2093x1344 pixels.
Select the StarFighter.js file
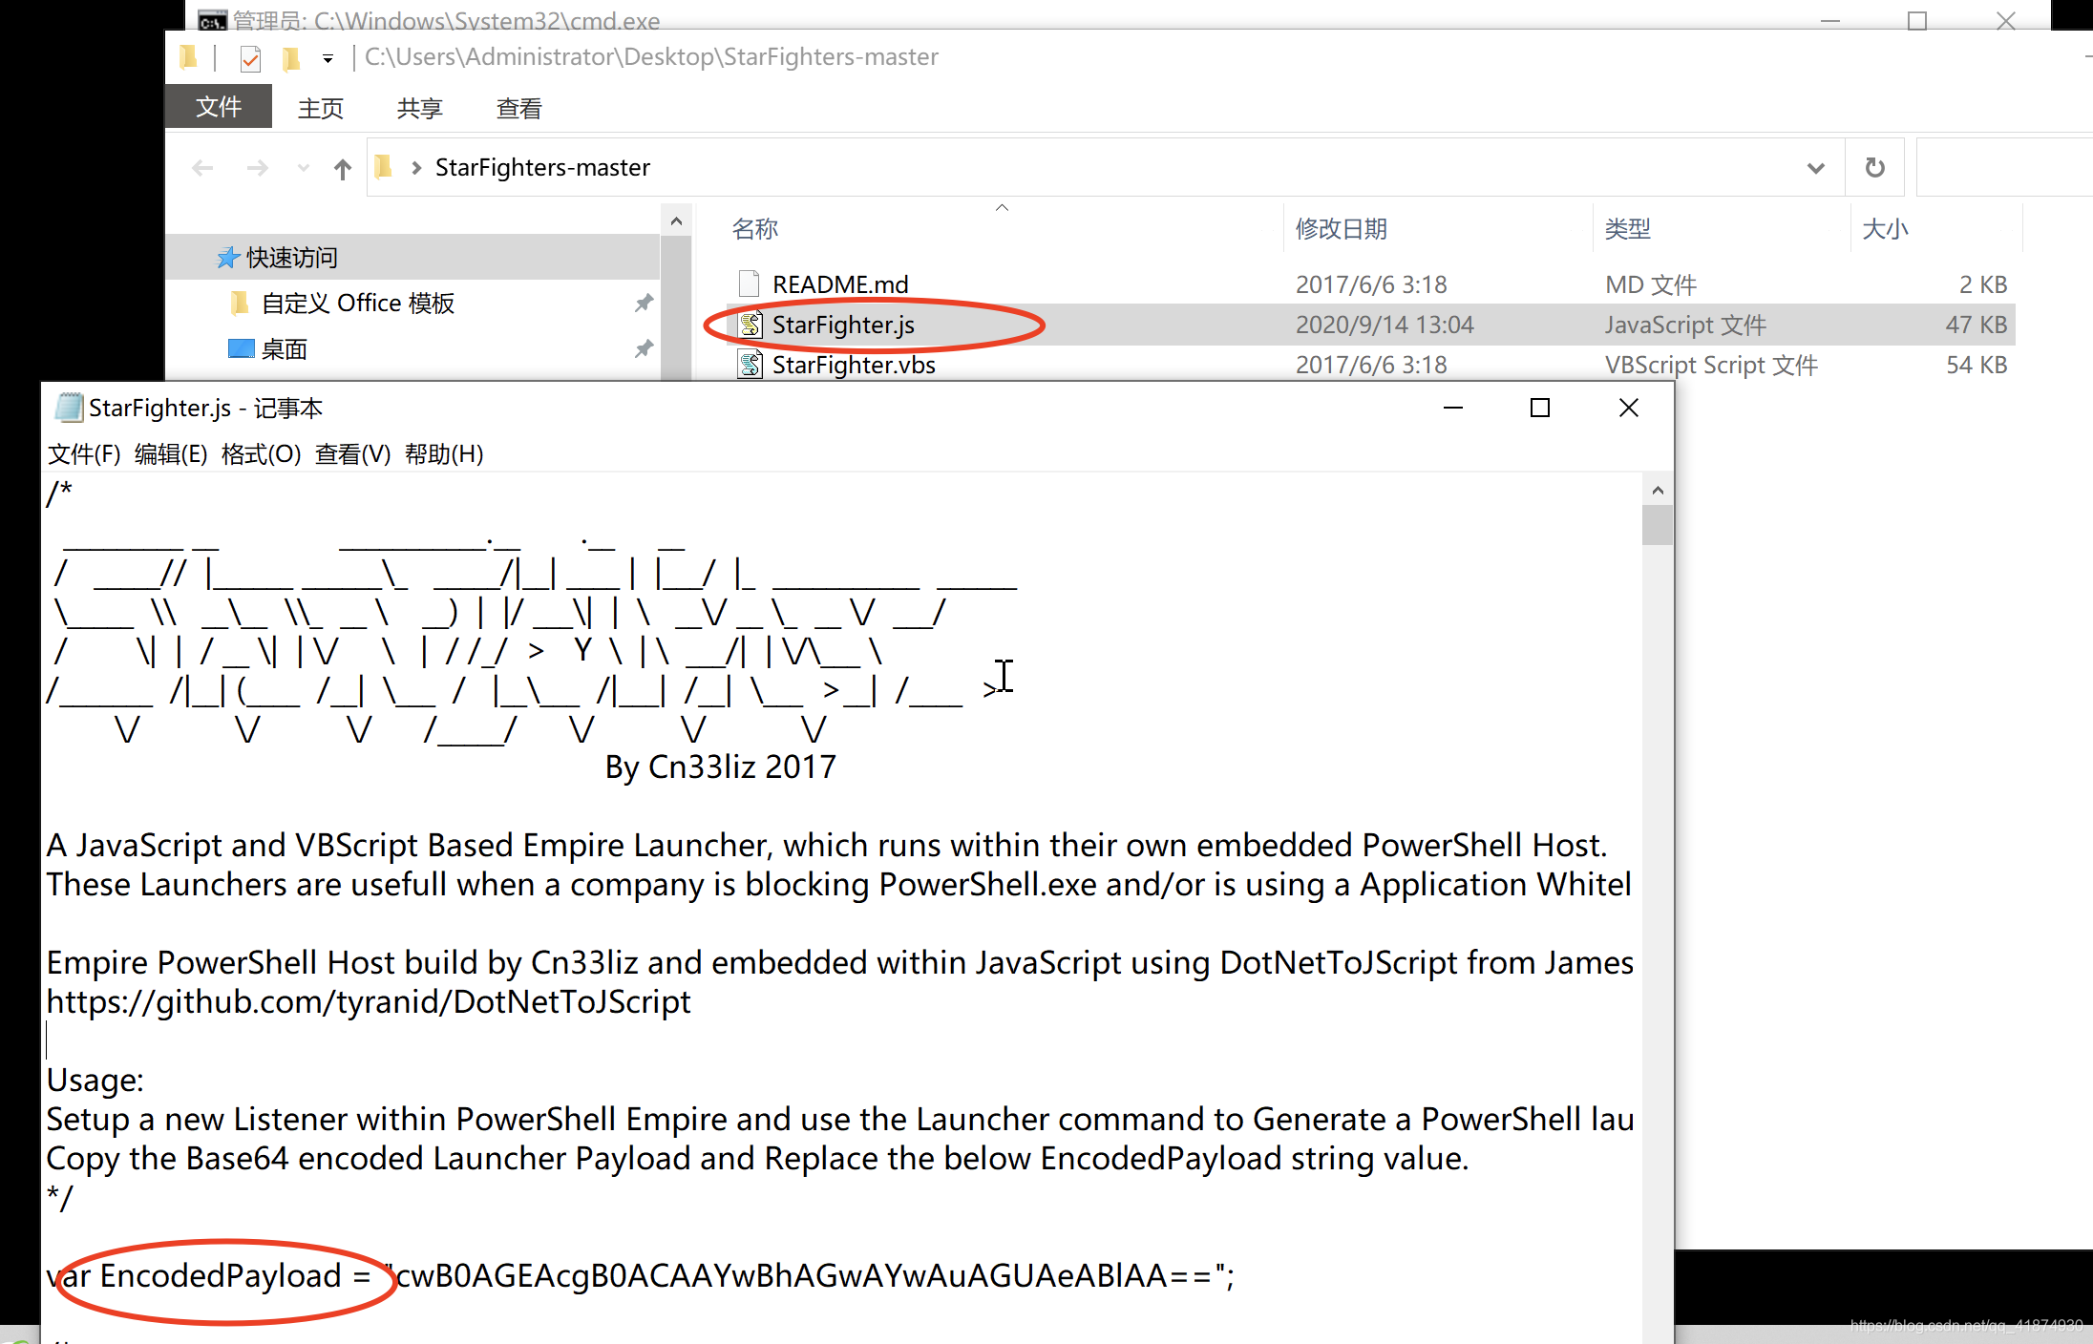(x=843, y=325)
